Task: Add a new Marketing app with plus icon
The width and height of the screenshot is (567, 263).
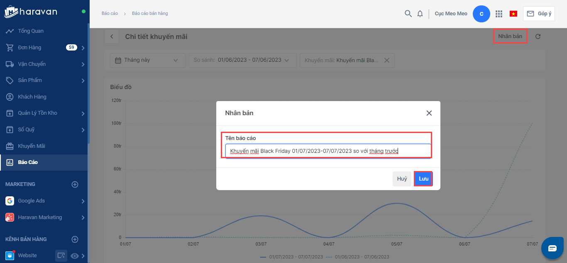Action: point(75,184)
